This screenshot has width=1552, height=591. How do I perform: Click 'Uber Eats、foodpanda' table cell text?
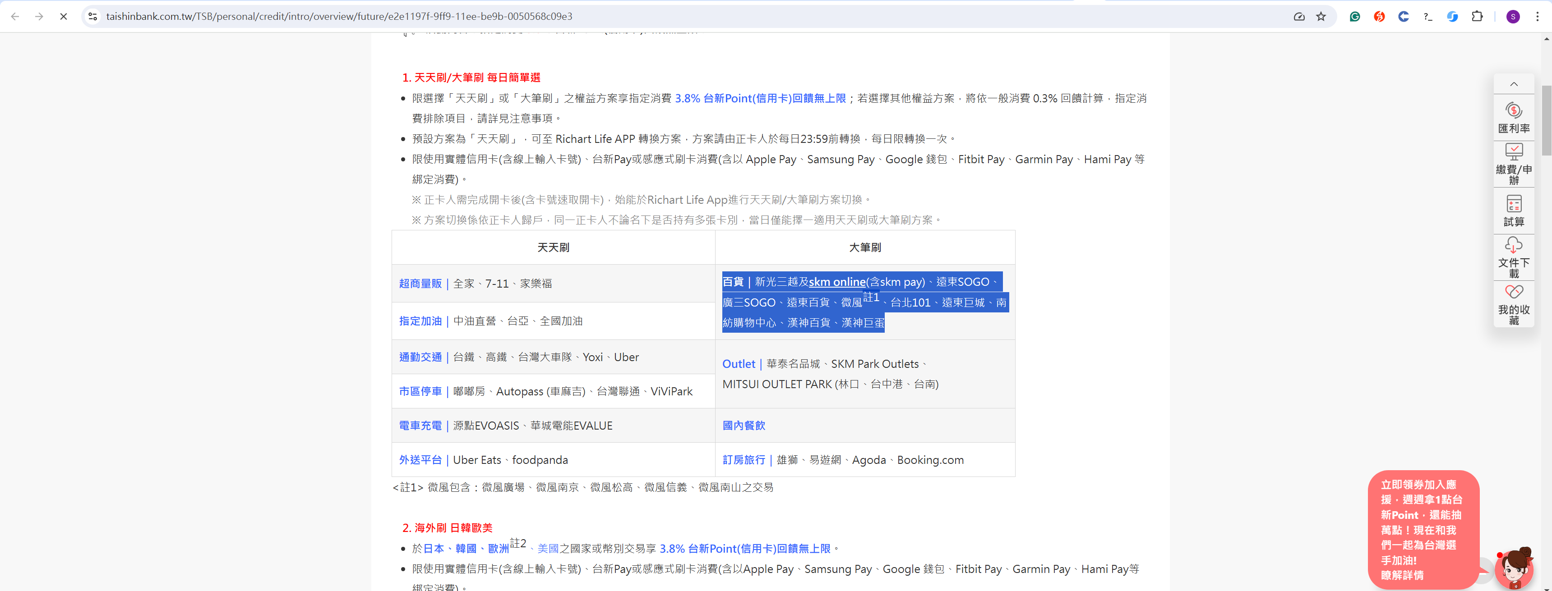coord(510,460)
